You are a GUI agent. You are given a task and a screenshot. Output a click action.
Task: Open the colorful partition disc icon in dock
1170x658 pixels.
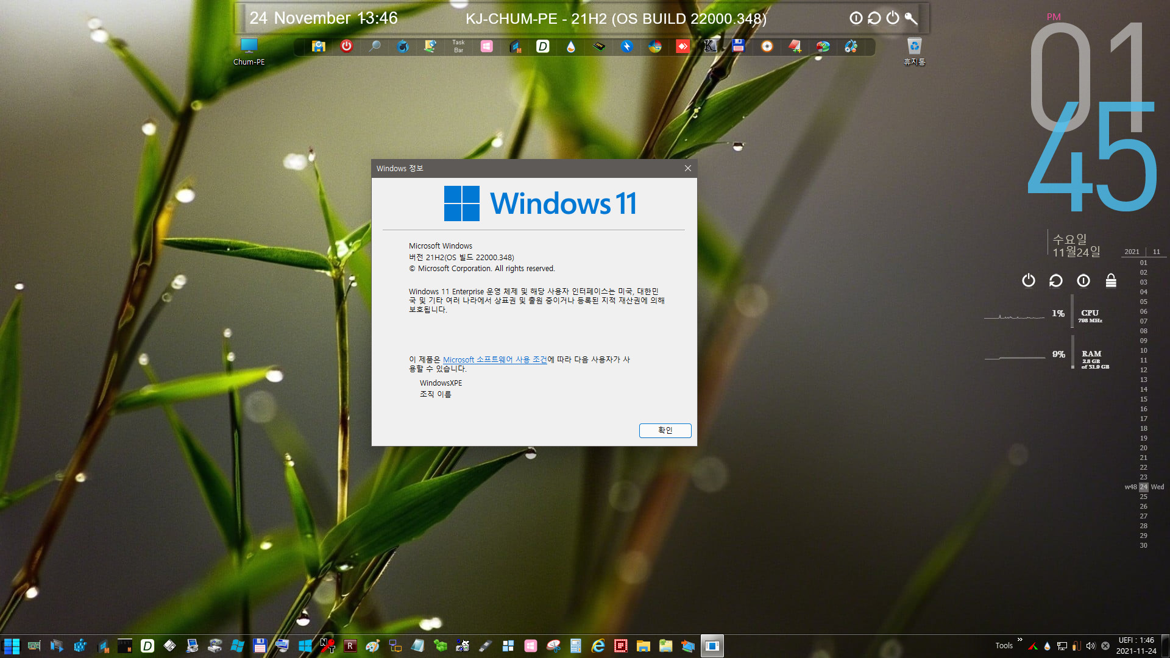pos(823,46)
